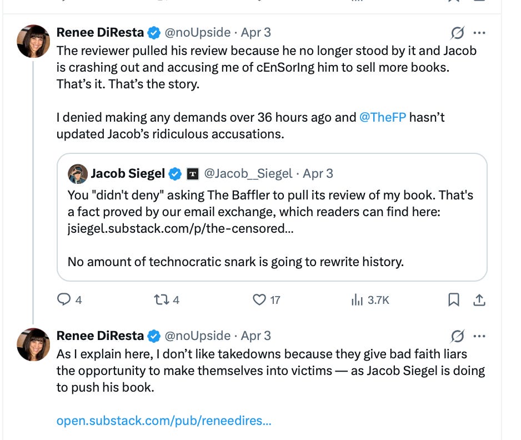Click the @noUpside handle on top tweet
Image resolution: width=521 pixels, height=440 pixels.
pos(197,33)
